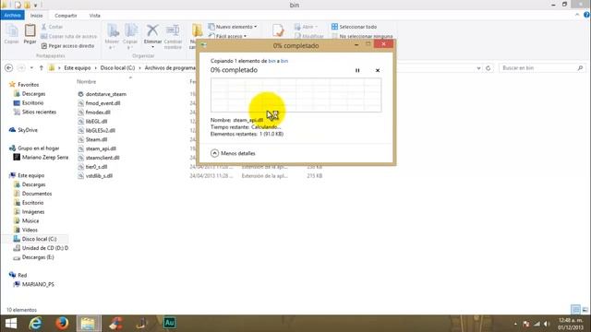Open Descargas under Favoritos
Image resolution: width=591 pixels, height=332 pixels.
(30, 94)
